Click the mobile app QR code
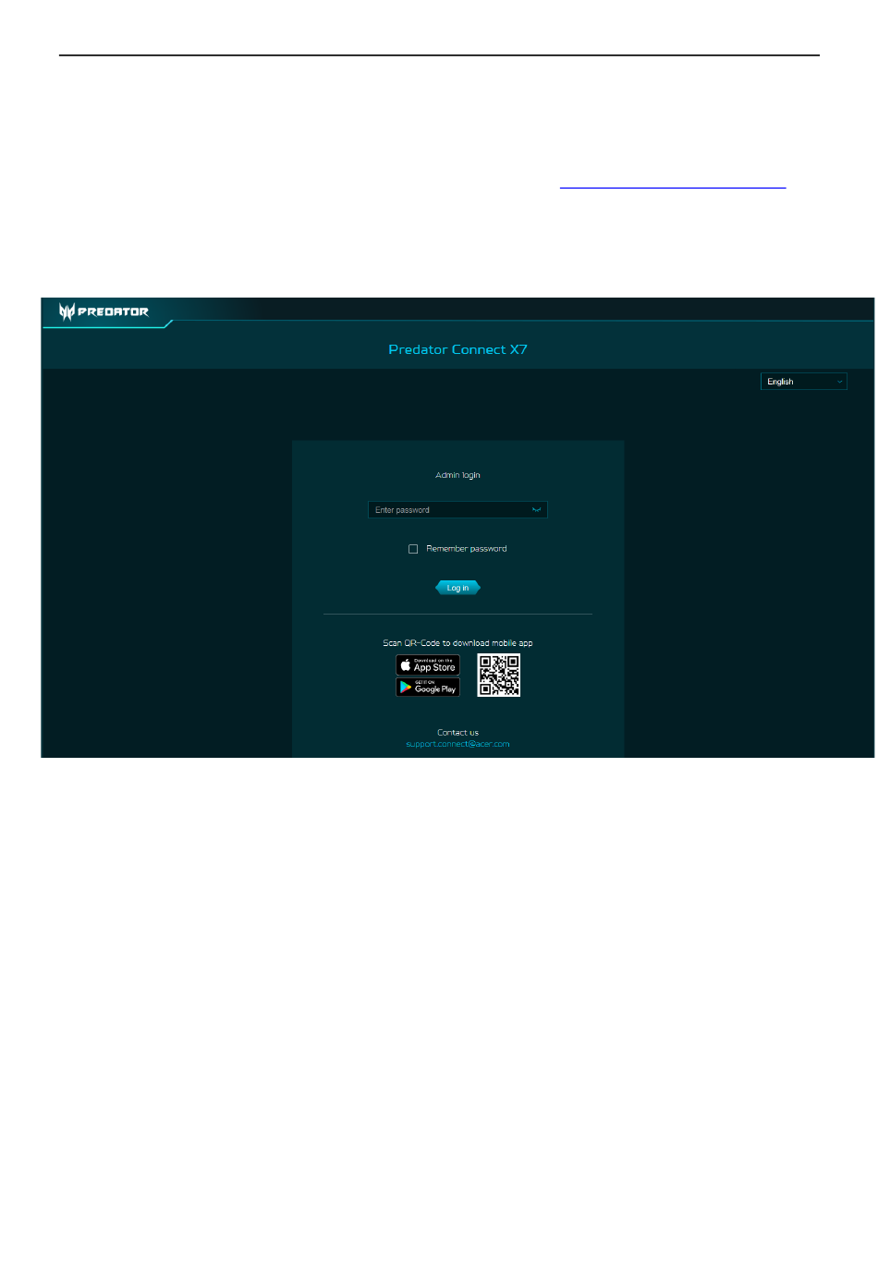This screenshot has width=878, height=1267. (499, 676)
